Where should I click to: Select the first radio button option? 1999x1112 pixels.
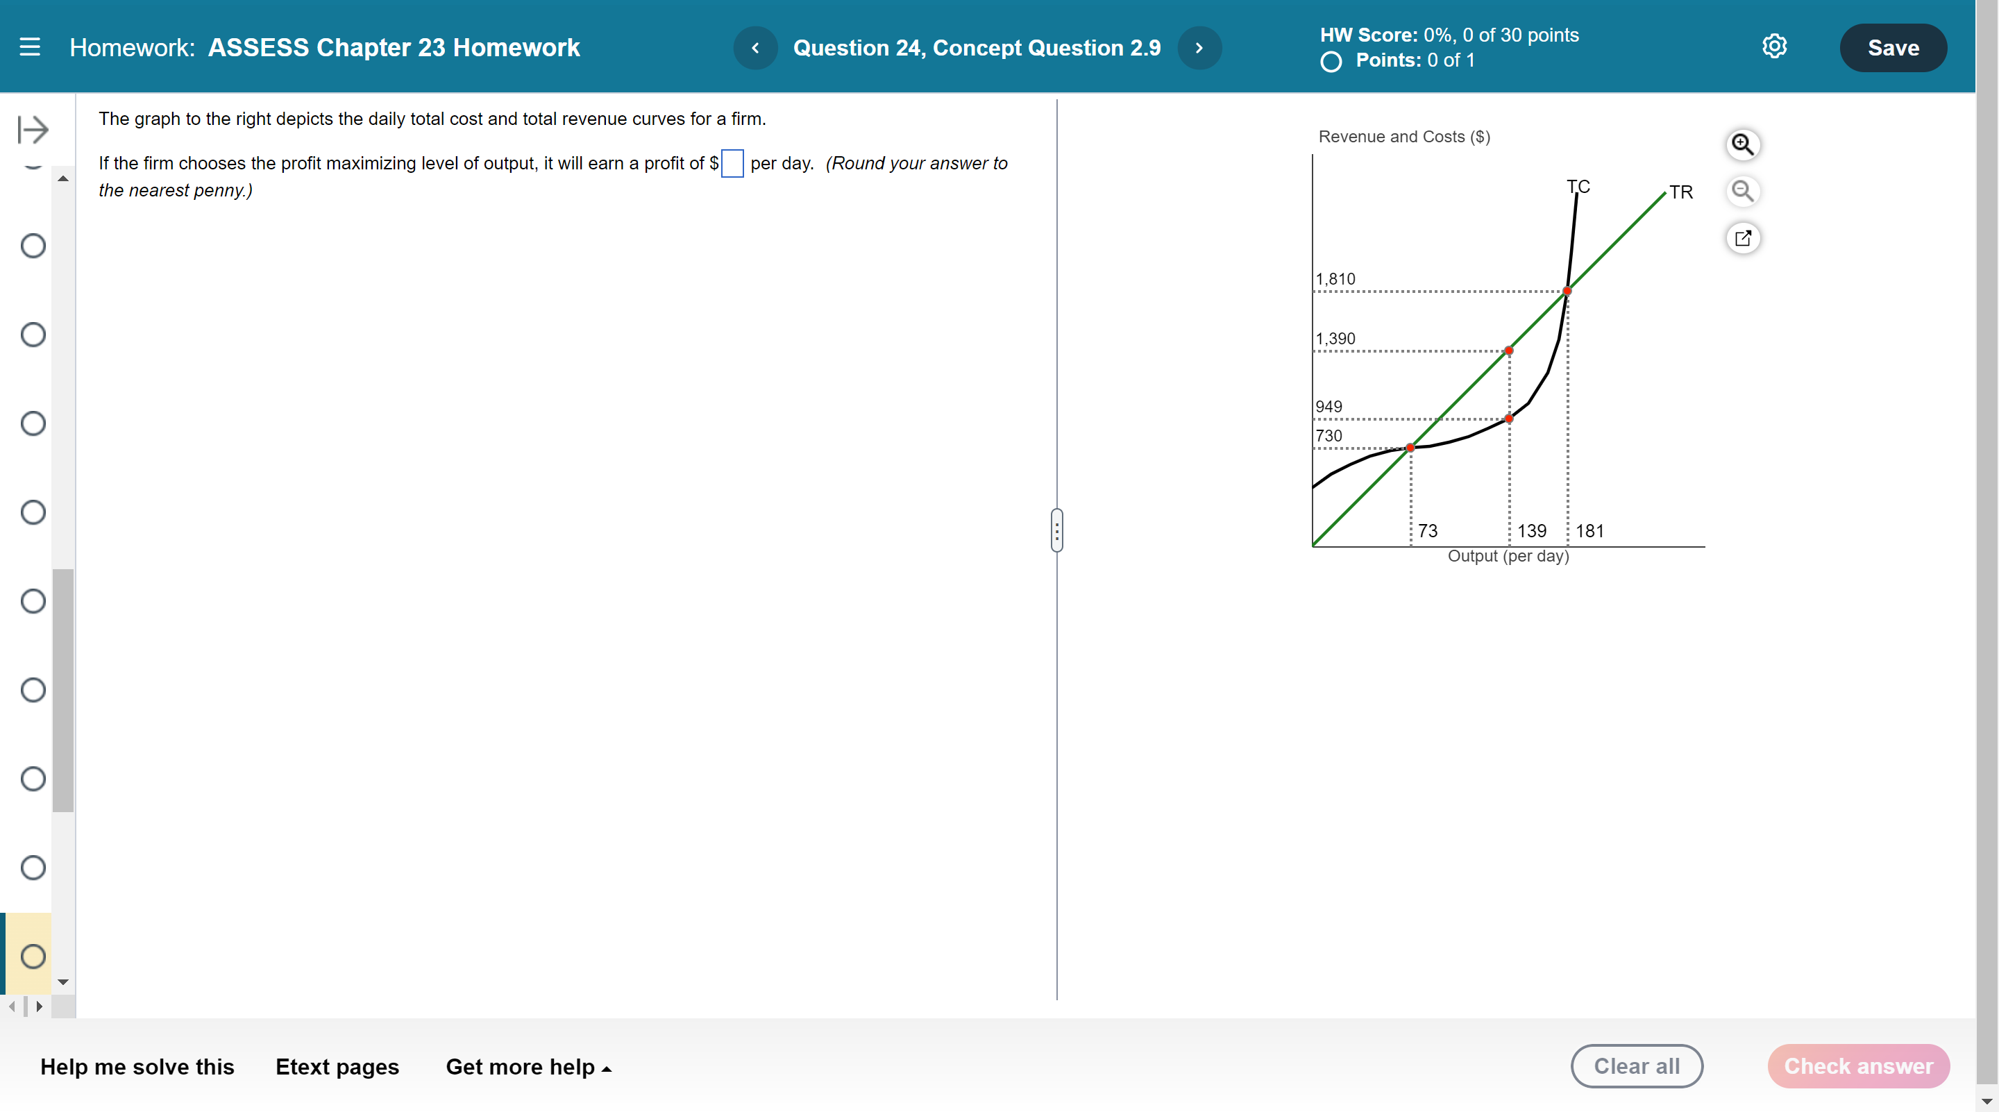(x=33, y=245)
